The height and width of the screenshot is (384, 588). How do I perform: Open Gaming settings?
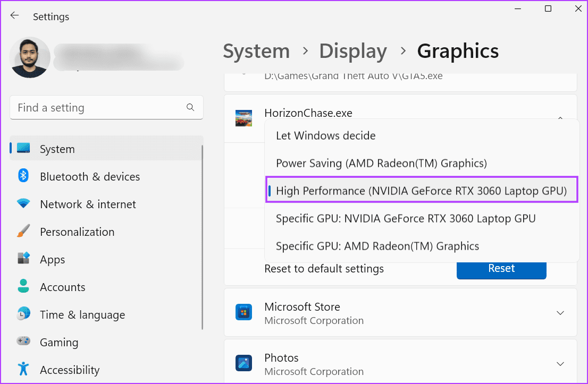(x=106, y=342)
